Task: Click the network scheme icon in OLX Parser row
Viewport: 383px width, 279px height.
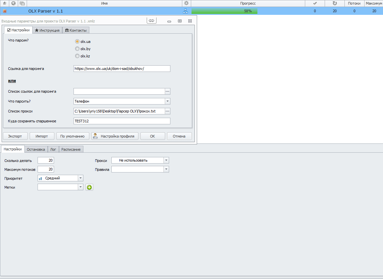Action: (185, 11)
